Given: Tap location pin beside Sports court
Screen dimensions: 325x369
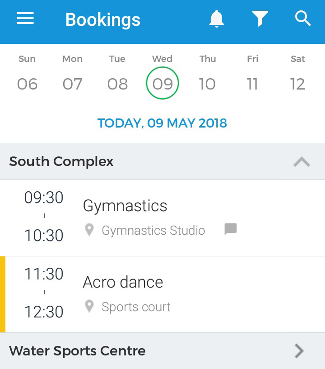Looking at the screenshot, I should (89, 306).
